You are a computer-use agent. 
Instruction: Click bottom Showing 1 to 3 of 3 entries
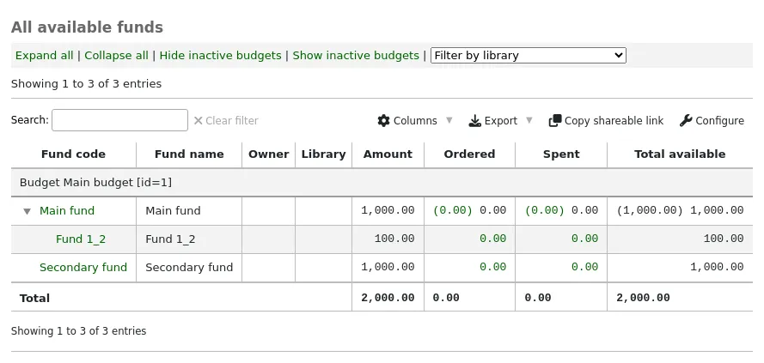(78, 331)
